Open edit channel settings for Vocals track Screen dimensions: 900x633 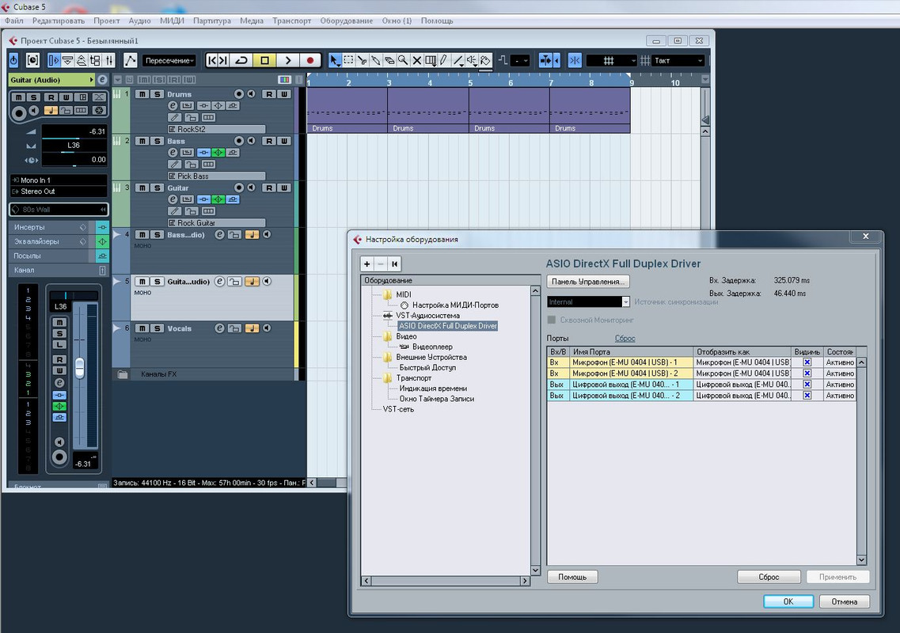point(219,328)
